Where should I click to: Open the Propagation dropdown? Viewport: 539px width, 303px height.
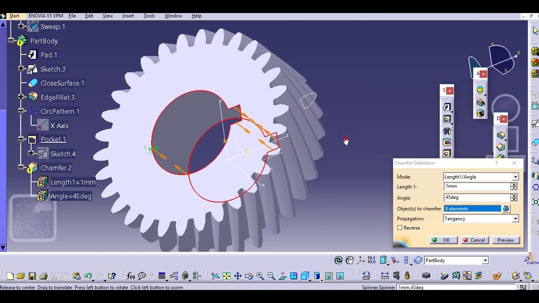click(515, 219)
